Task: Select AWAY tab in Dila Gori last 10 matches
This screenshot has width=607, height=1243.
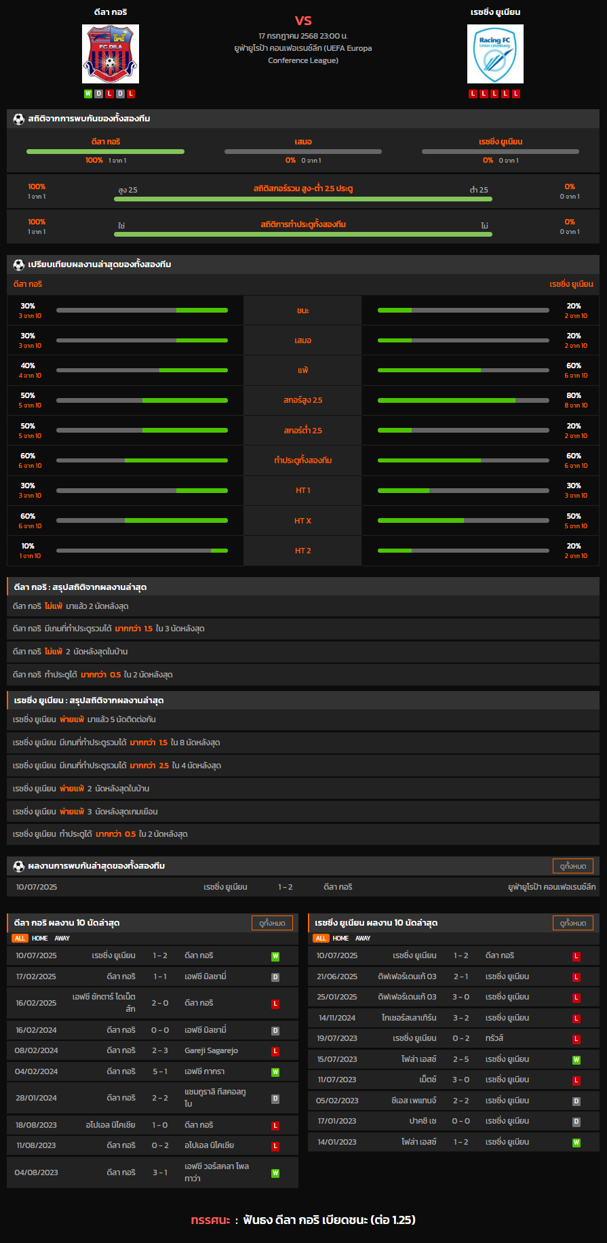Action: coord(62,939)
